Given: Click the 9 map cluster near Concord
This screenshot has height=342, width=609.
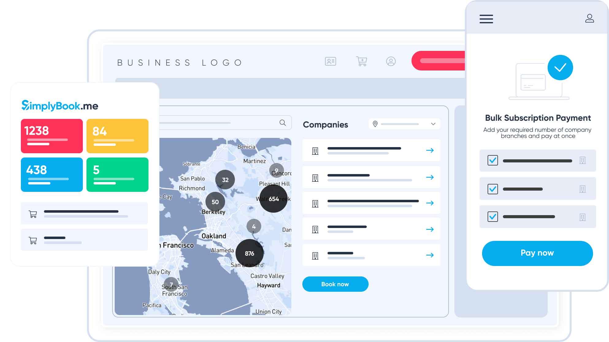Looking at the screenshot, I should [x=276, y=170].
